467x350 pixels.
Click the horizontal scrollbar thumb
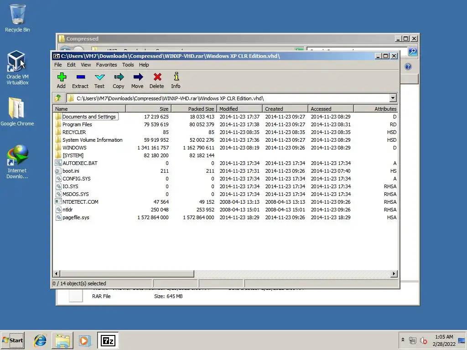(x=127, y=273)
